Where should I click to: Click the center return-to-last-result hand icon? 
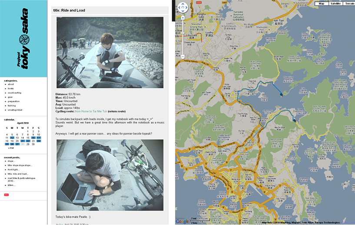tap(182, 7)
